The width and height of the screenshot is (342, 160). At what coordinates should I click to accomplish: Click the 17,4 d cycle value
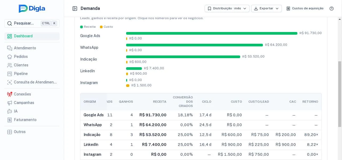[x=205, y=115]
